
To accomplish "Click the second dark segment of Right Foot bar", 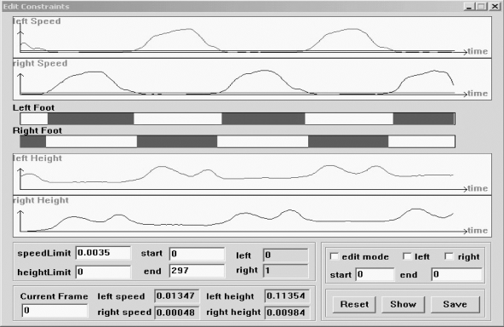I will [x=177, y=141].
